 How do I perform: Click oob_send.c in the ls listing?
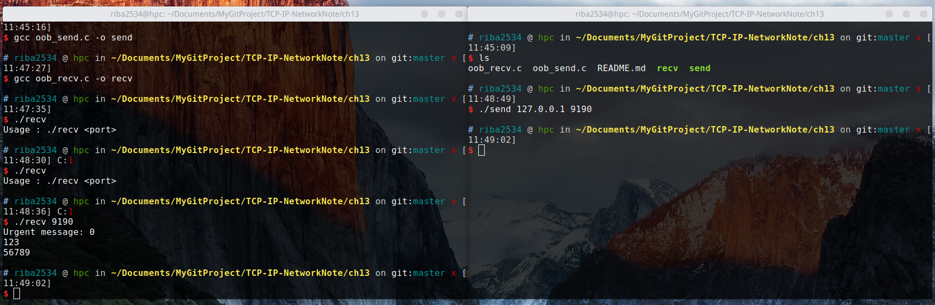[x=559, y=68]
